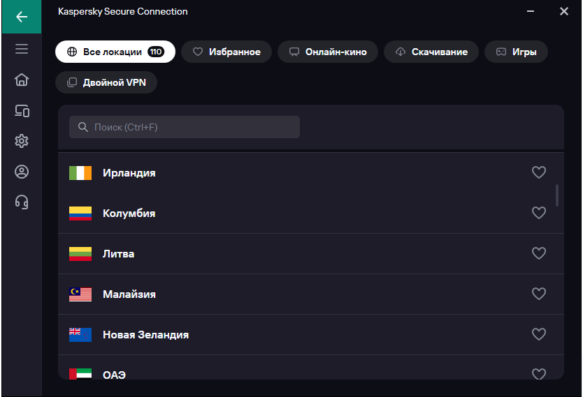Open the support headset icon
Screen dimensions: 583x397
tap(22, 202)
